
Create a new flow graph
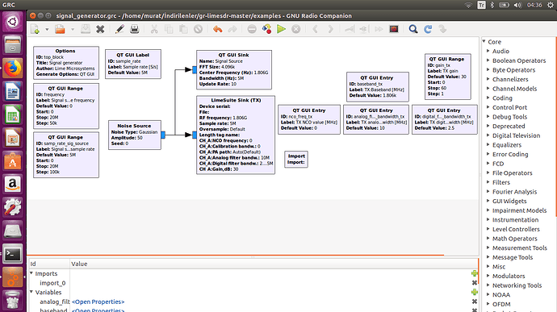pos(36,29)
